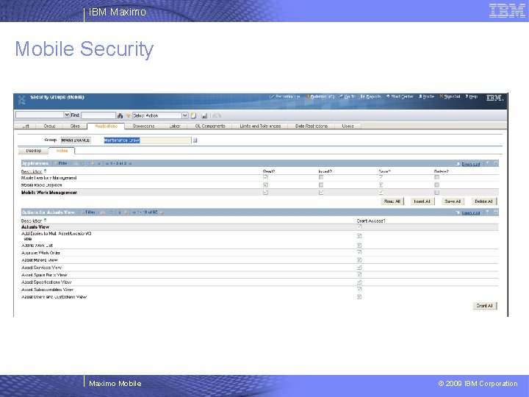Click the IBM logo in slide banner
Screen dimensions: 529x397
507,10
